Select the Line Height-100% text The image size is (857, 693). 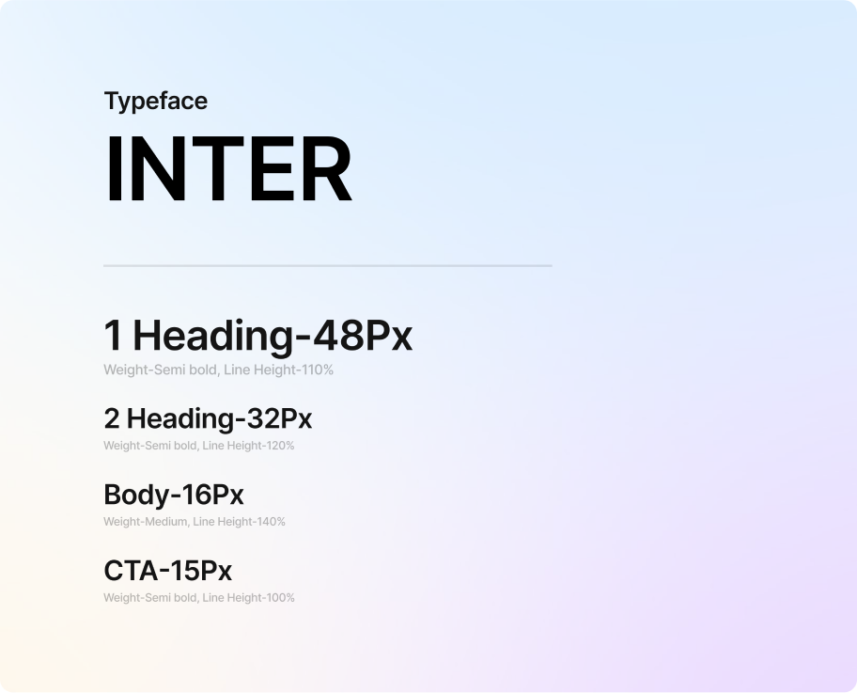(248, 598)
